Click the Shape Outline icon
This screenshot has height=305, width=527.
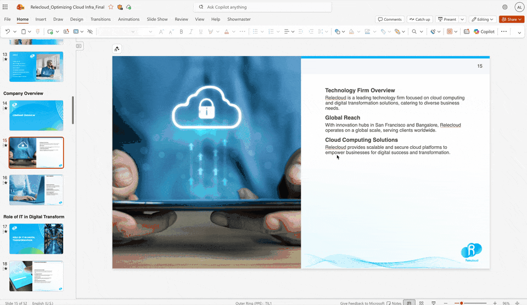coord(367,31)
